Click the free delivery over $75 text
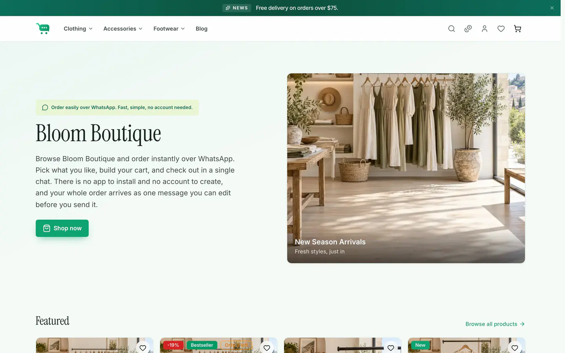This screenshot has width=565, height=353. pos(297,8)
